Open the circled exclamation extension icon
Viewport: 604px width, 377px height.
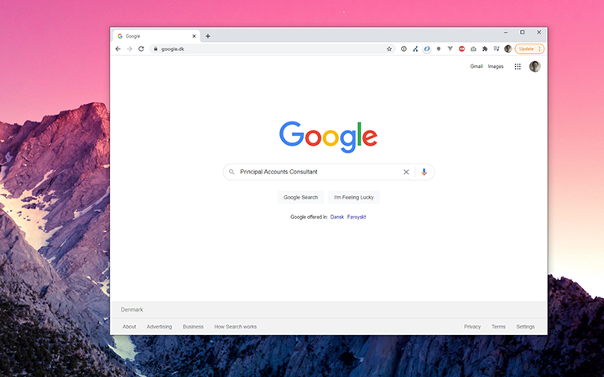(404, 49)
